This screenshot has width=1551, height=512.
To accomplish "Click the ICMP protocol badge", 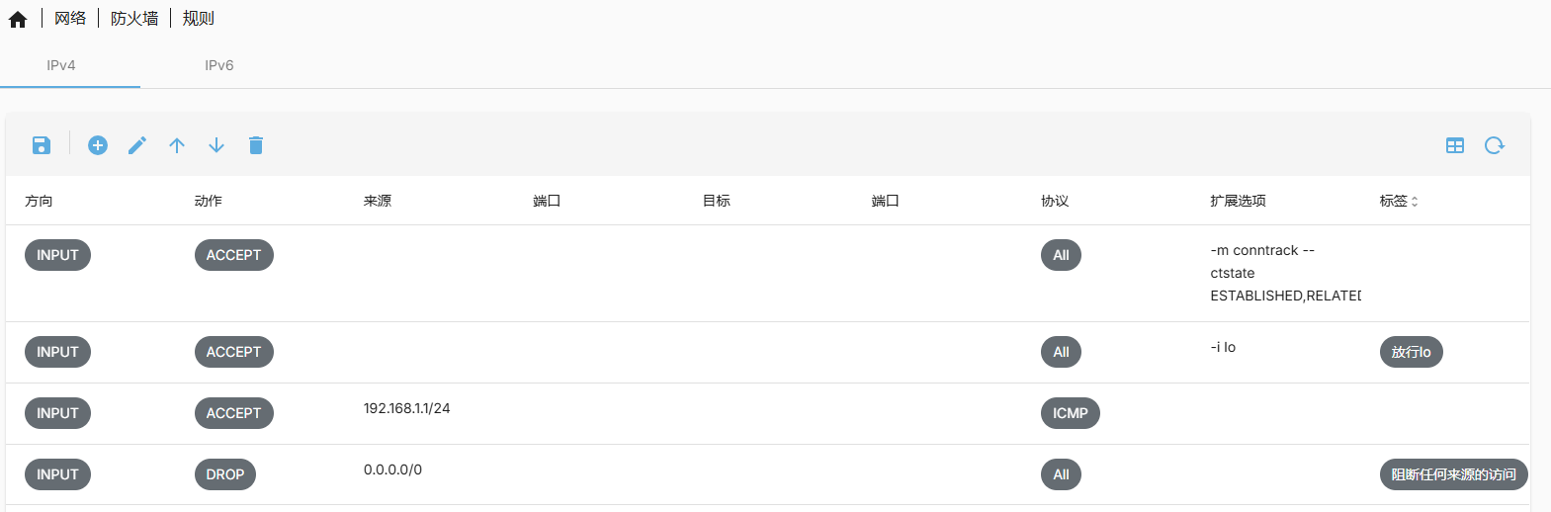I will [x=1070, y=413].
